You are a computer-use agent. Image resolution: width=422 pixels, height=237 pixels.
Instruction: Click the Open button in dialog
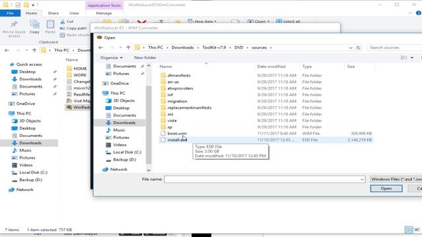point(386,188)
